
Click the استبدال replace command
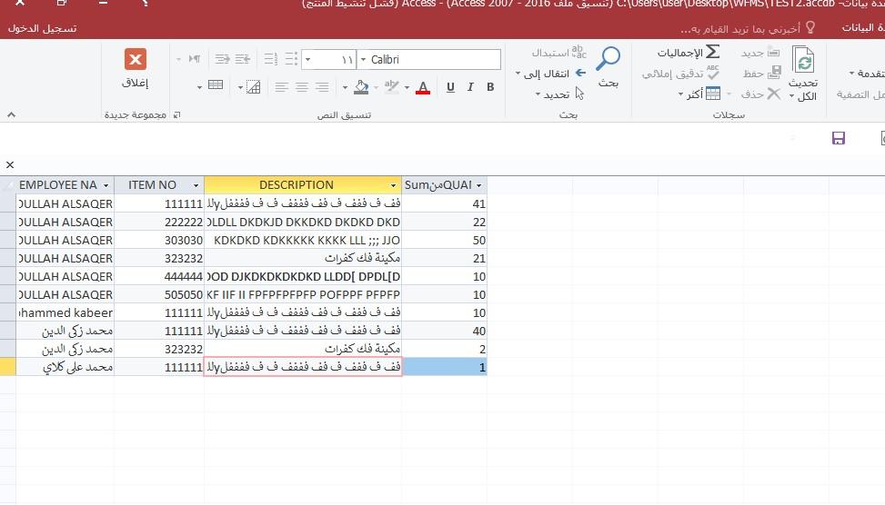tap(559, 53)
